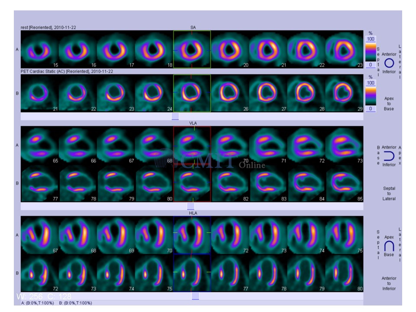Viewport: 416px width, 312px height.
Task: Select VLA row A slice 73
Action: click(344, 145)
